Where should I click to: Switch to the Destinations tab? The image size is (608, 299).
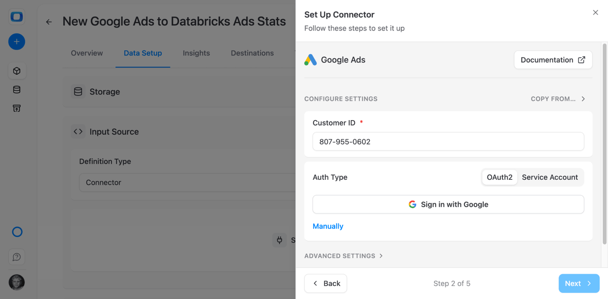click(252, 53)
